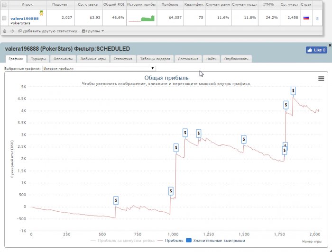The height and width of the screenshot is (252, 332).
Task: Click the PokerStars label under the player name
Action: coord(20,23)
